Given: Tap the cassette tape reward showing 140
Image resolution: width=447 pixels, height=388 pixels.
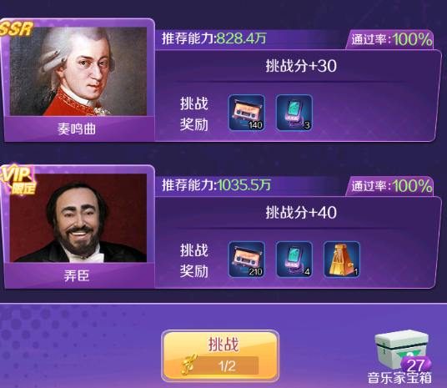Looking at the screenshot, I should click(247, 113).
